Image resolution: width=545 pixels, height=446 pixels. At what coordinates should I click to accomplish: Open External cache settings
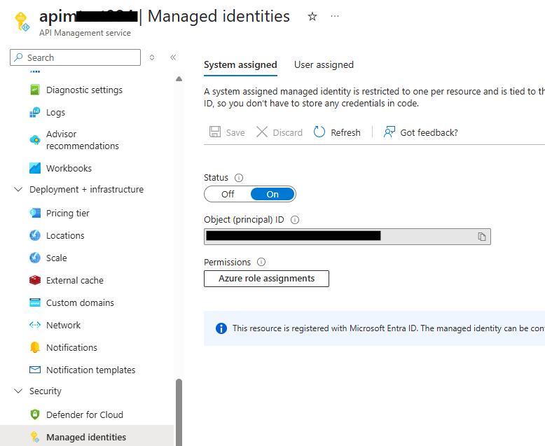tap(75, 280)
